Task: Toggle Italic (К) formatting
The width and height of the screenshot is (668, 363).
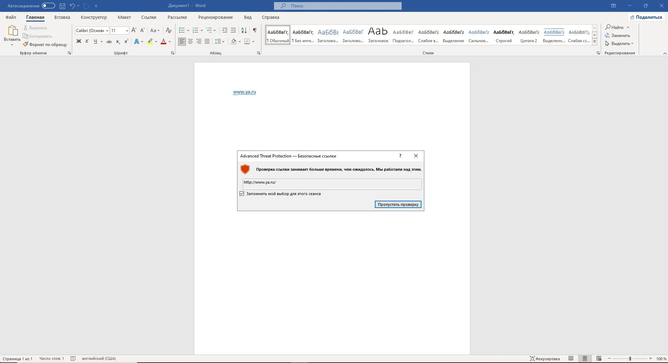Action: [87, 41]
